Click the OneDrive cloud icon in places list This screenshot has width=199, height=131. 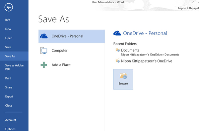point(44,36)
